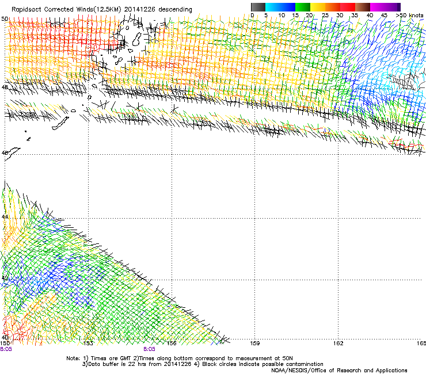Click the purple '8:05' time label under 150

click(x=6, y=349)
